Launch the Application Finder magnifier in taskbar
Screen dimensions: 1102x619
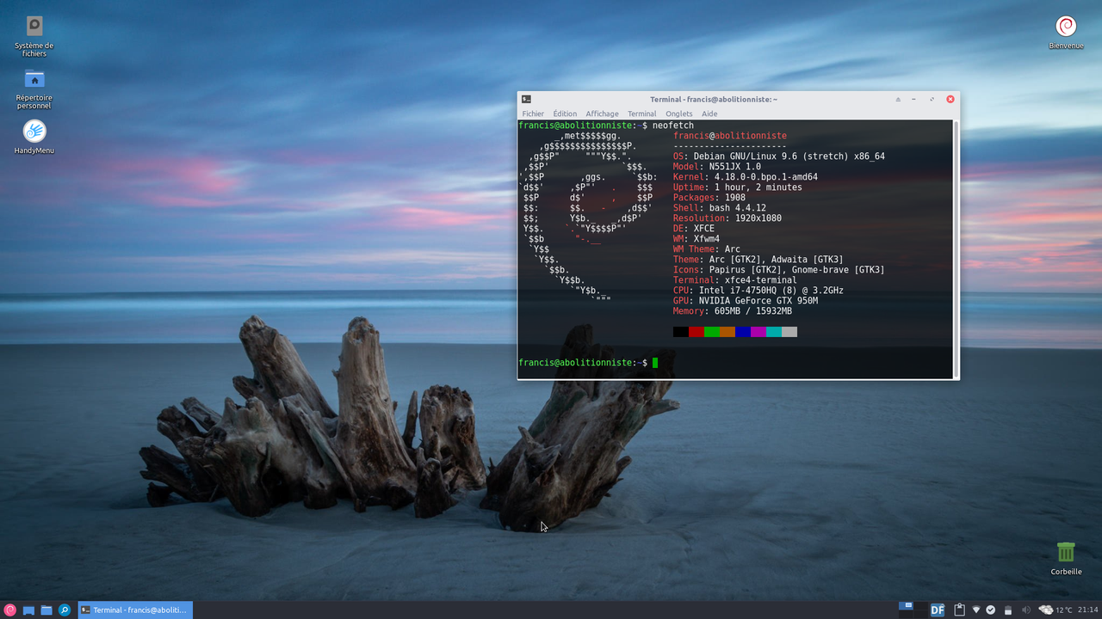click(x=64, y=610)
